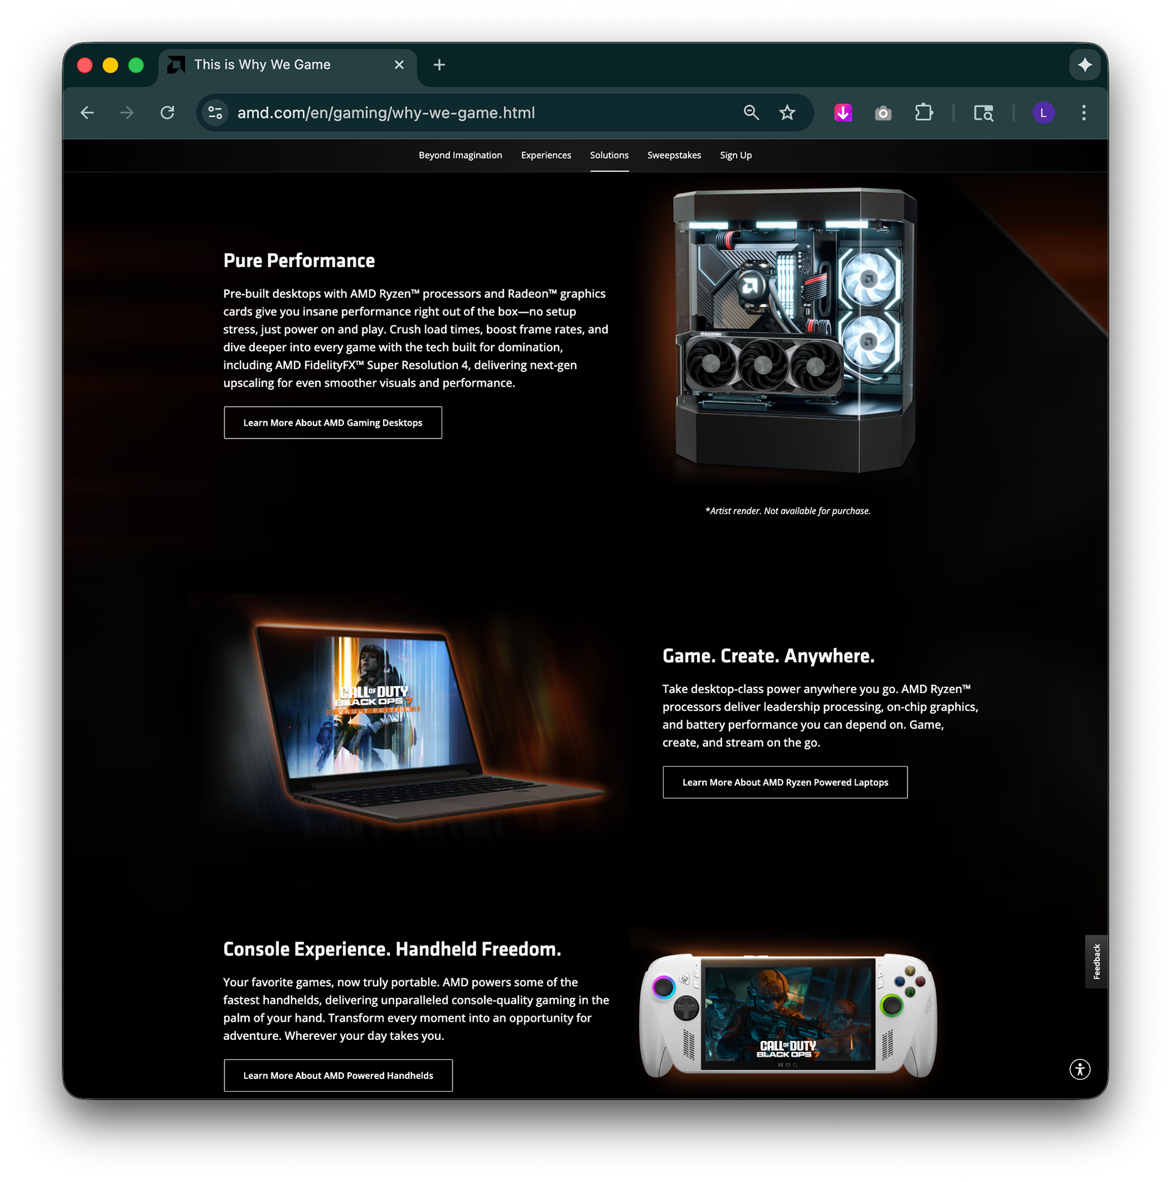Open the accessibility options icon
This screenshot has height=1182, width=1171.
pyautogui.click(x=1080, y=1069)
